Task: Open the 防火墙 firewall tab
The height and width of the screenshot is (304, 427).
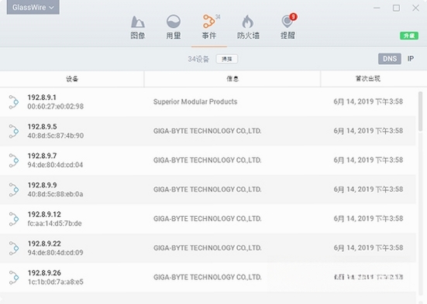Action: pyautogui.click(x=248, y=28)
